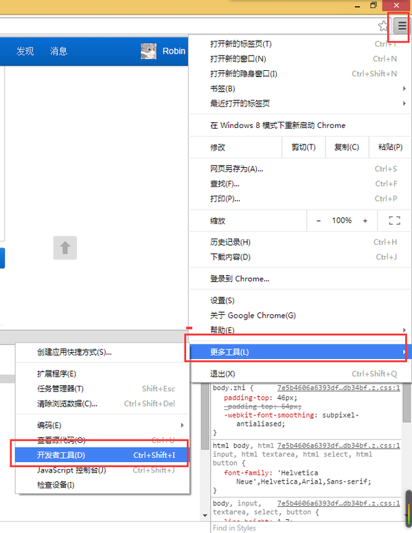Increase zoom with the plus button

(x=365, y=221)
